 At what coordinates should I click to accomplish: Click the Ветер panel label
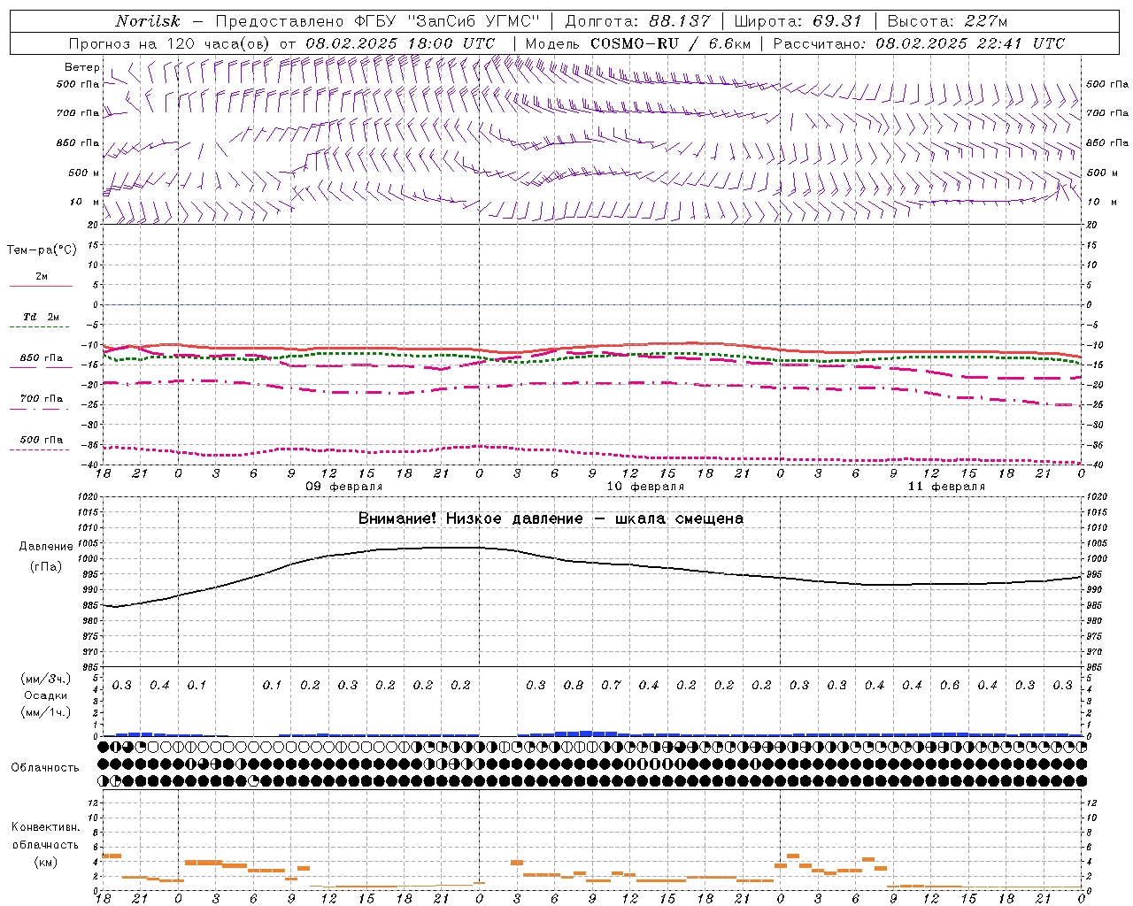tap(82, 67)
